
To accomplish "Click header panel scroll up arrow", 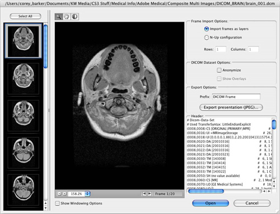I will (274, 181).
